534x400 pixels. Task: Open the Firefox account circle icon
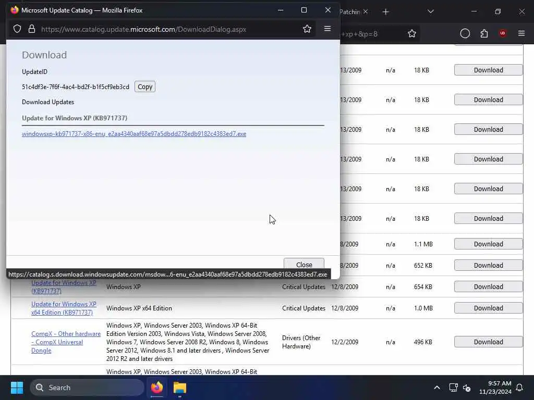465,33
